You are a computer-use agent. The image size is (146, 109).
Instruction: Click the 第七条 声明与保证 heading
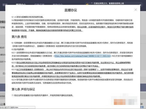click(23, 89)
